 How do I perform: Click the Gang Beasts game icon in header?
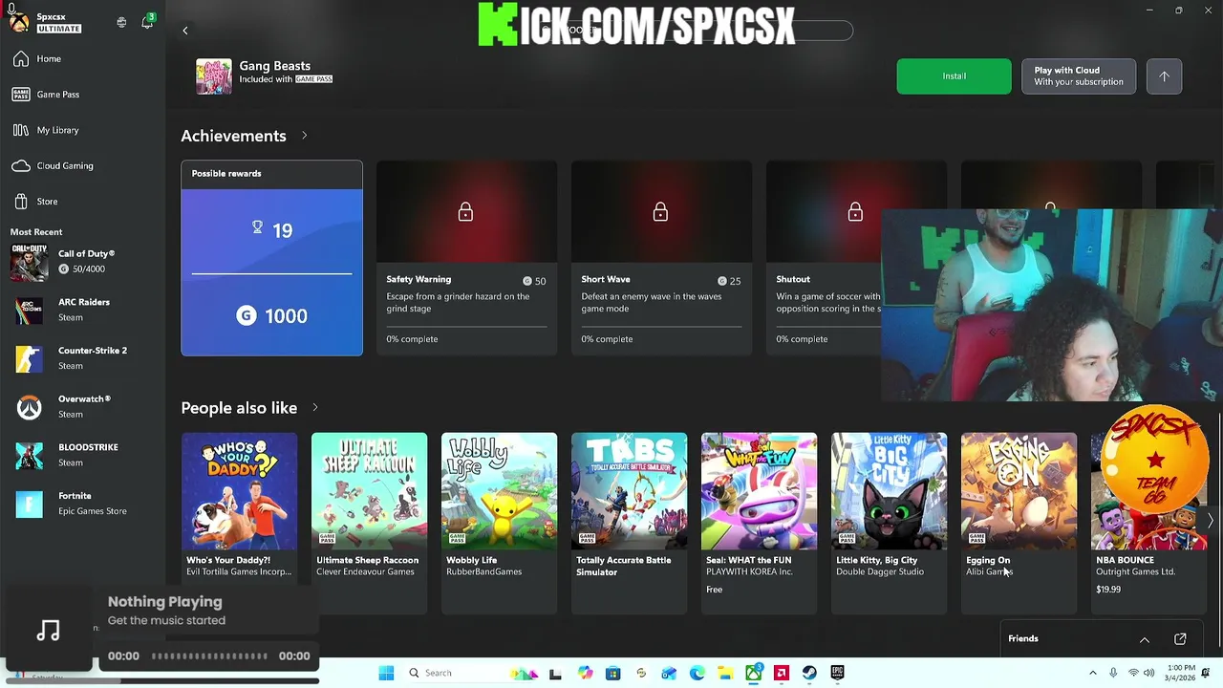pos(214,76)
